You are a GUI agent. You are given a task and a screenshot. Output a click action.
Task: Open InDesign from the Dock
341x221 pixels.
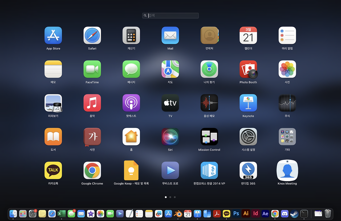click(255, 214)
